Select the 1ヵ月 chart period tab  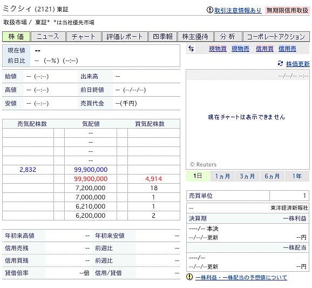pos(222,176)
